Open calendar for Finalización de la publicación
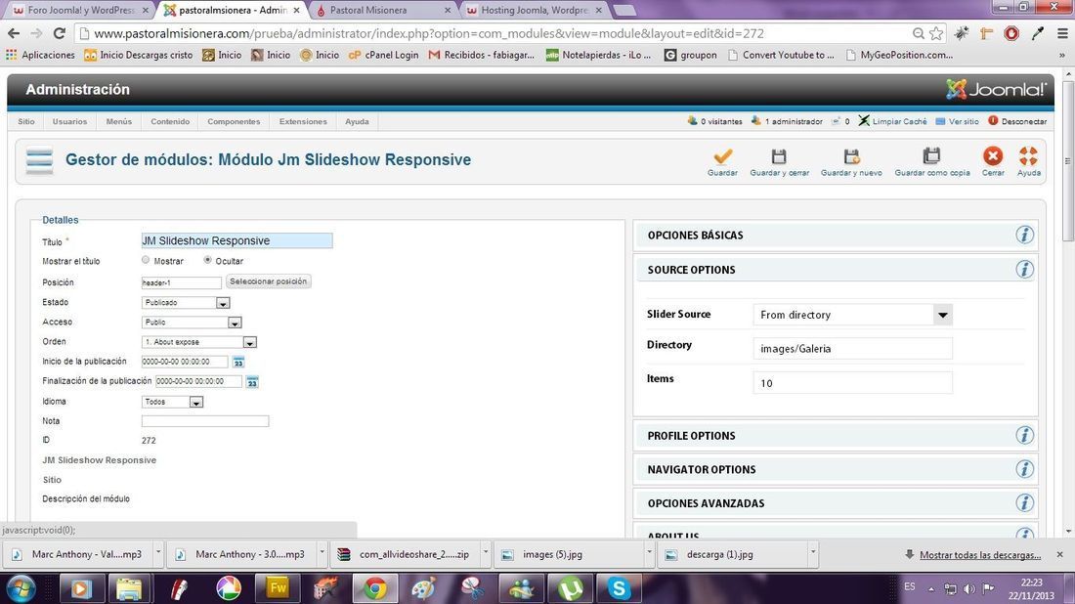The width and height of the screenshot is (1075, 604). pos(252,382)
